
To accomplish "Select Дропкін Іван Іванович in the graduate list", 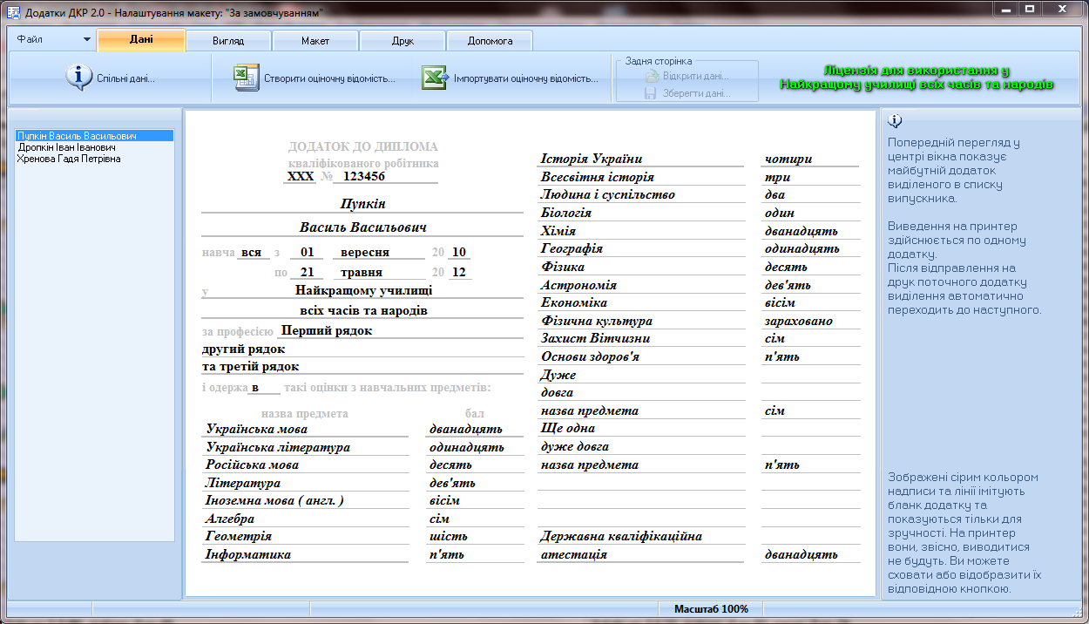I will tap(66, 147).
